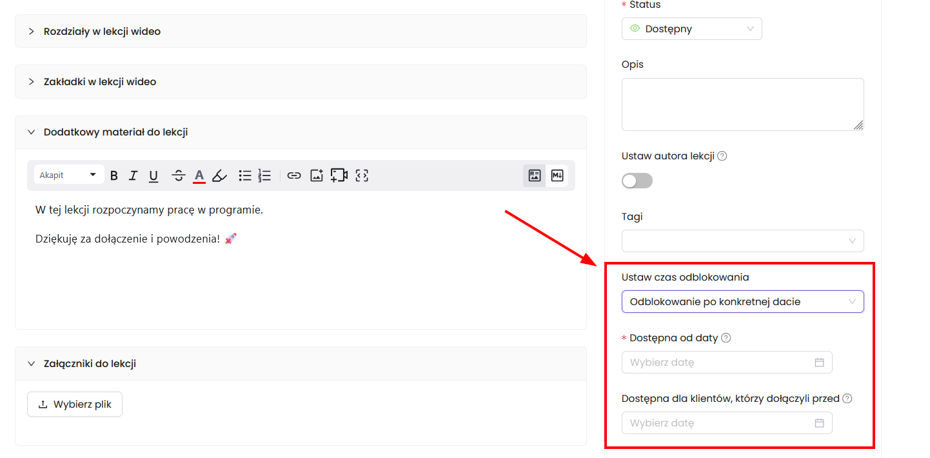
Task: Expand 'Zakładki w lekcji wideo' section
Action: 100,82
